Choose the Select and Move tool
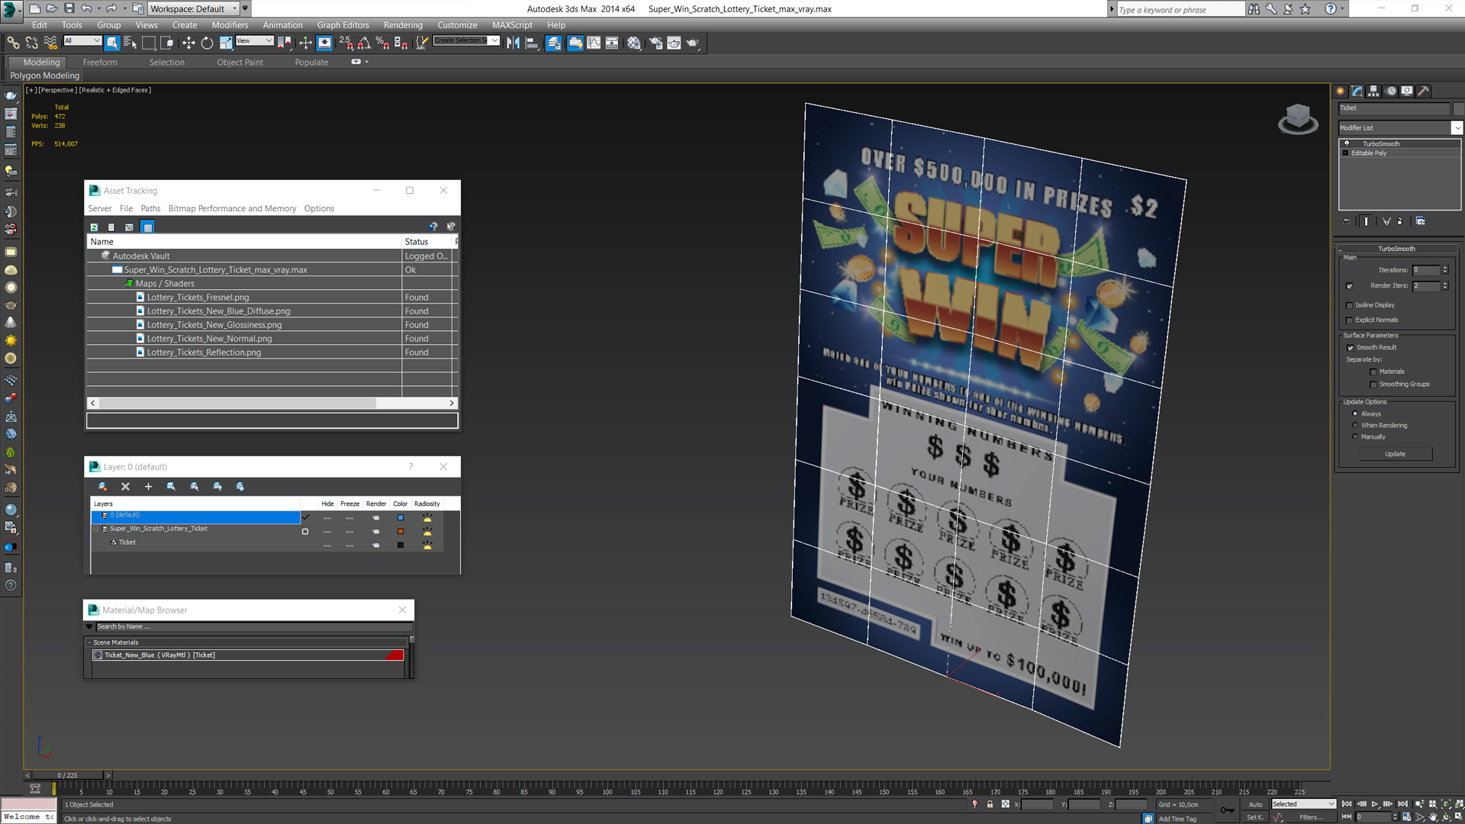Image resolution: width=1465 pixels, height=824 pixels. coord(188,43)
